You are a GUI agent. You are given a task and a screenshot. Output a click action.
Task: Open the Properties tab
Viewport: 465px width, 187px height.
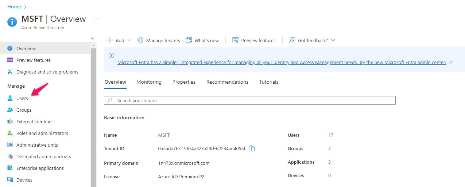tap(184, 82)
